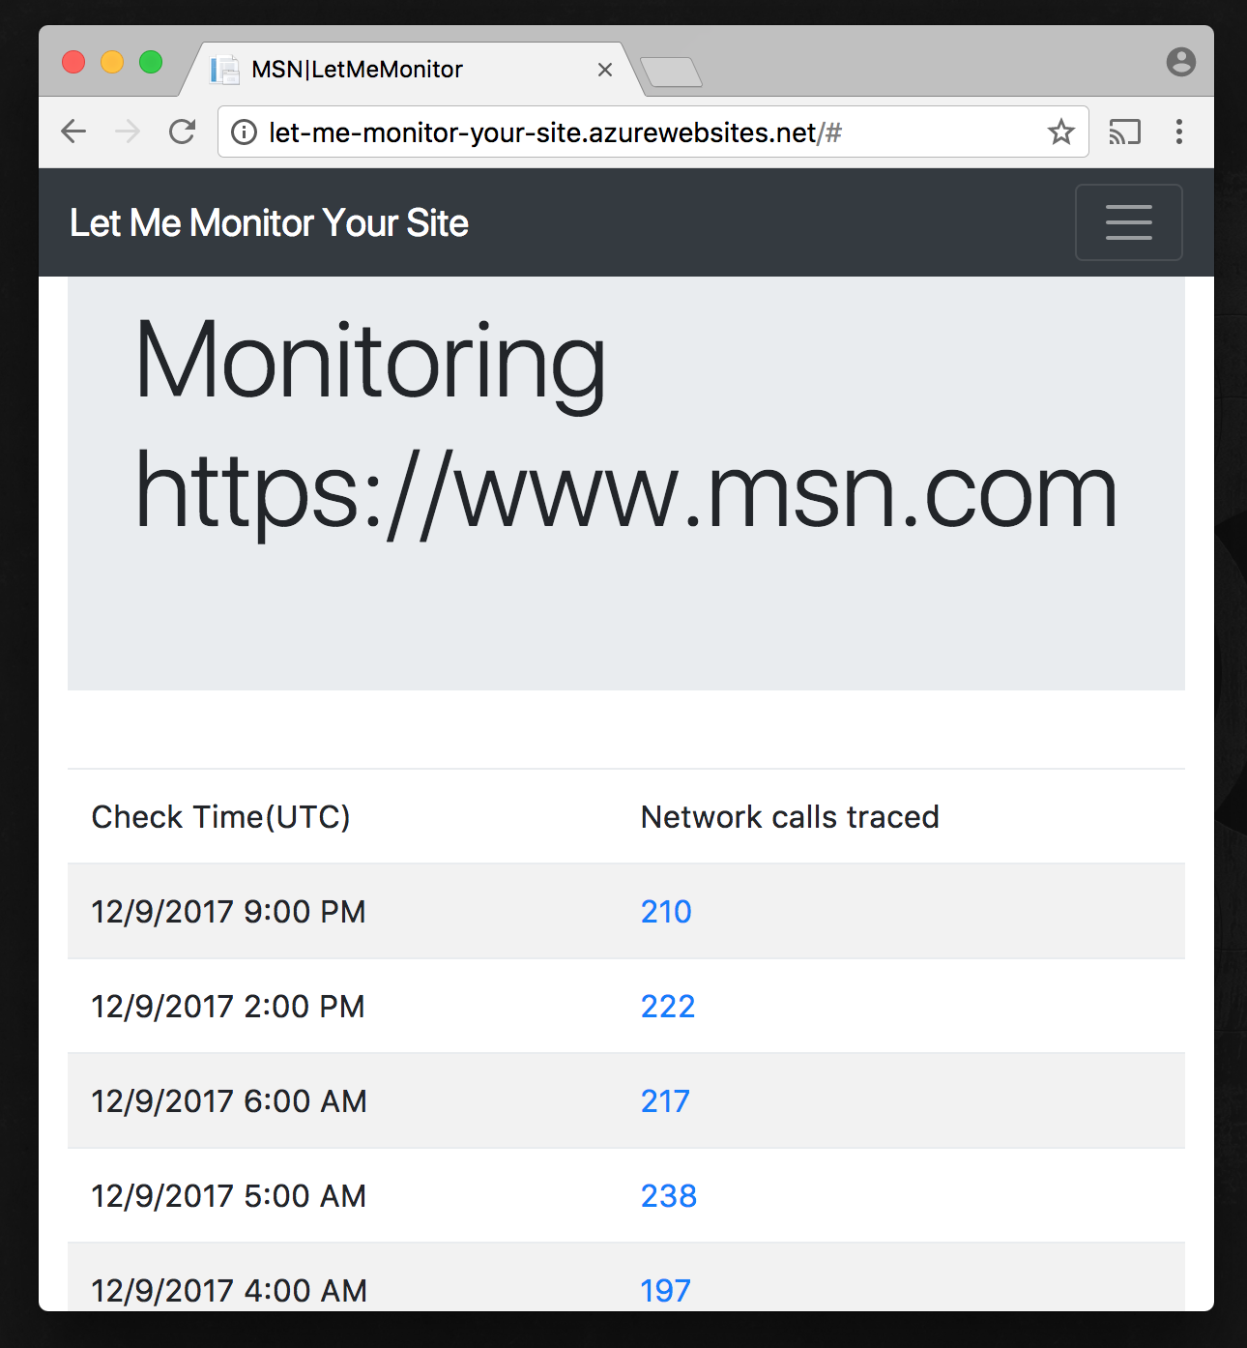
Task: Expand the hamburger navigation menu
Action: coord(1128,222)
